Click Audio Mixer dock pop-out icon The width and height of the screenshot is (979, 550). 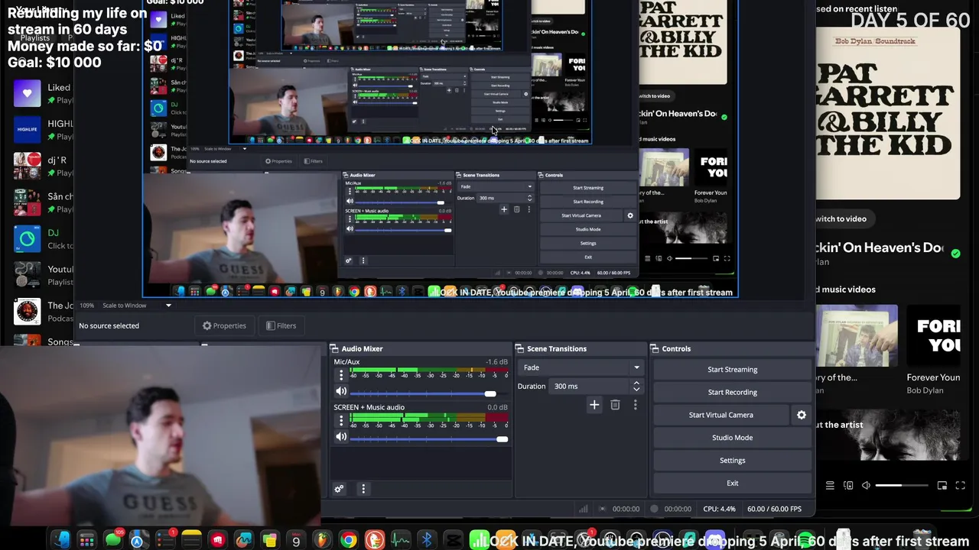(334, 349)
